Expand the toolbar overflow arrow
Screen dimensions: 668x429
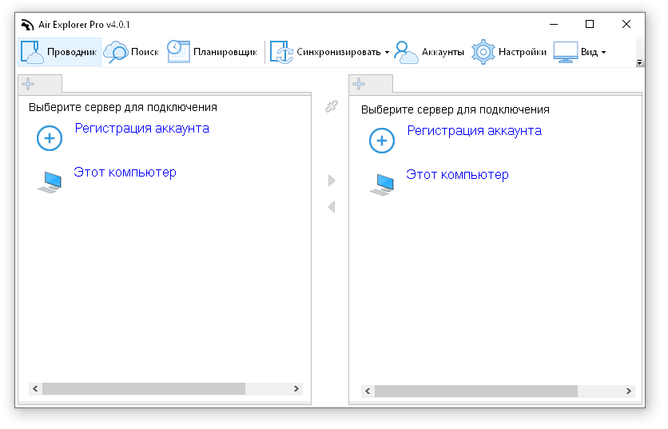point(639,62)
